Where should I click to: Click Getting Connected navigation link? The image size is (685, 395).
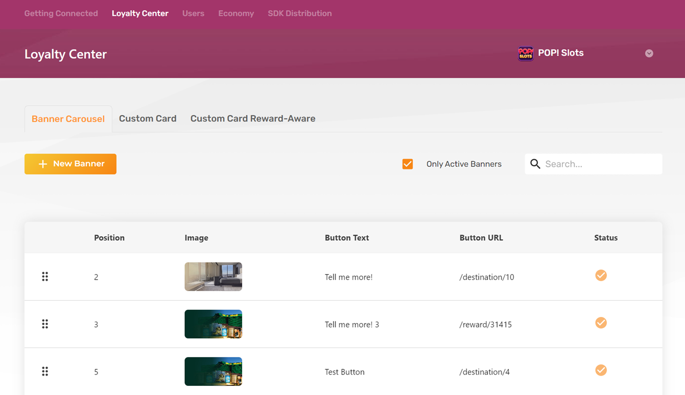(x=61, y=13)
